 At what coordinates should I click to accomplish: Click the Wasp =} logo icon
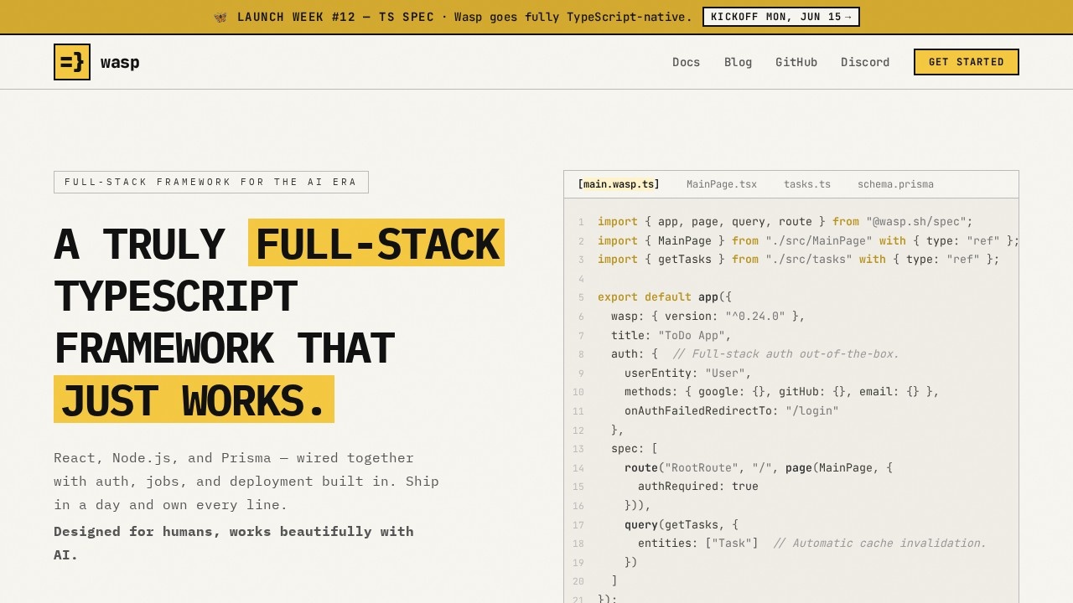click(x=72, y=62)
